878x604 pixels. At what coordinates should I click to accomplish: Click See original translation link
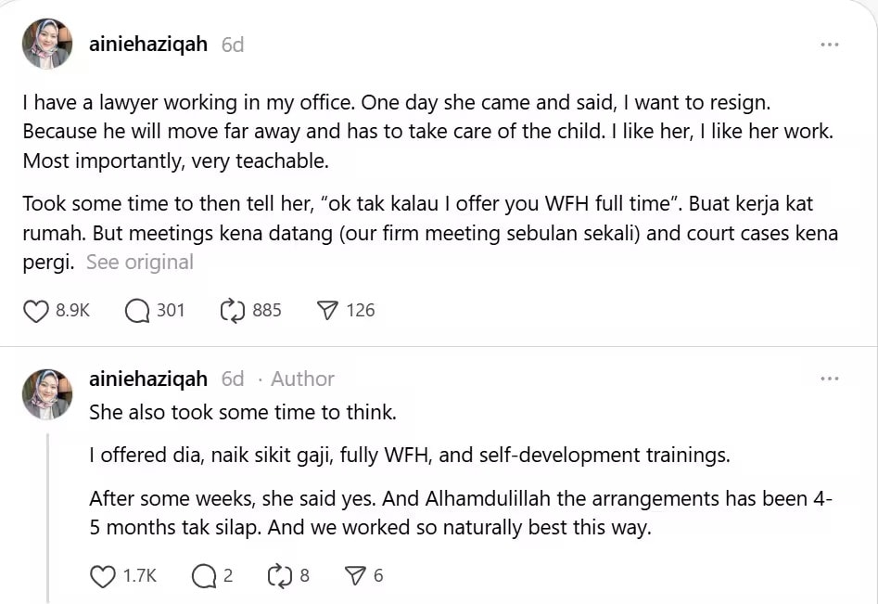140,263
